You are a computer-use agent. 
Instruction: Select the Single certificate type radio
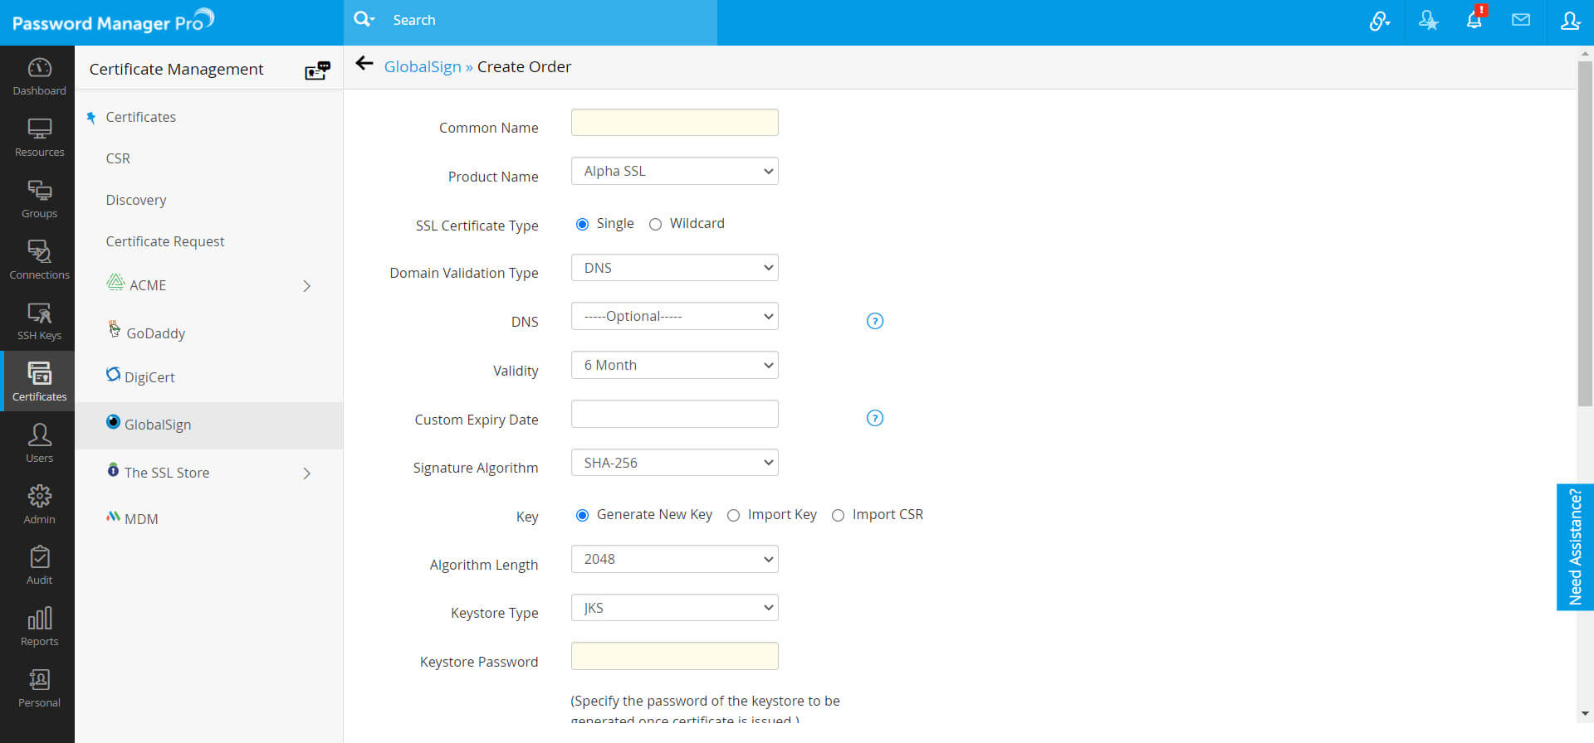click(x=582, y=224)
